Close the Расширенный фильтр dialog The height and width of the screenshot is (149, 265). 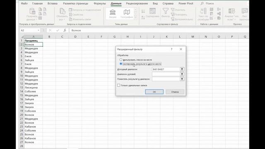(181, 49)
